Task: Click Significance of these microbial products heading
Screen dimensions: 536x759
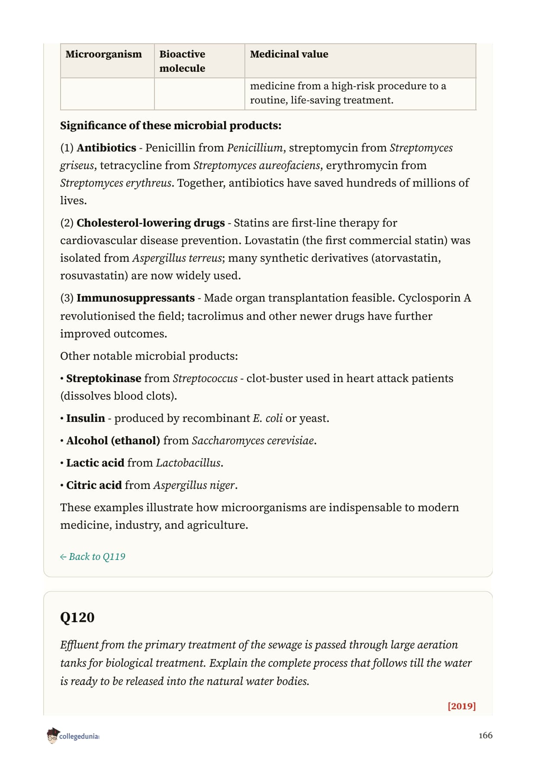Action: [x=170, y=125]
